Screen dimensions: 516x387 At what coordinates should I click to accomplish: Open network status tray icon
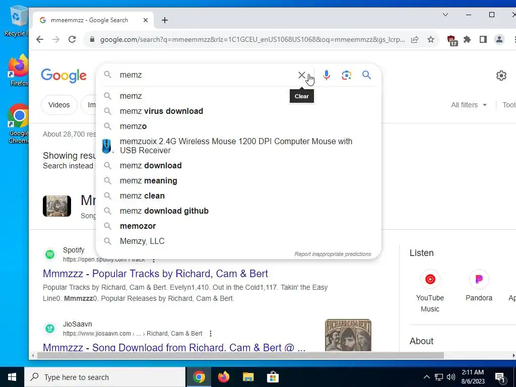coord(439,377)
